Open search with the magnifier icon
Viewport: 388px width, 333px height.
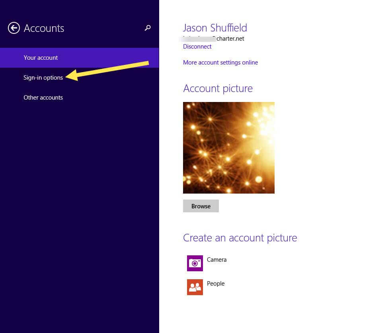(148, 28)
